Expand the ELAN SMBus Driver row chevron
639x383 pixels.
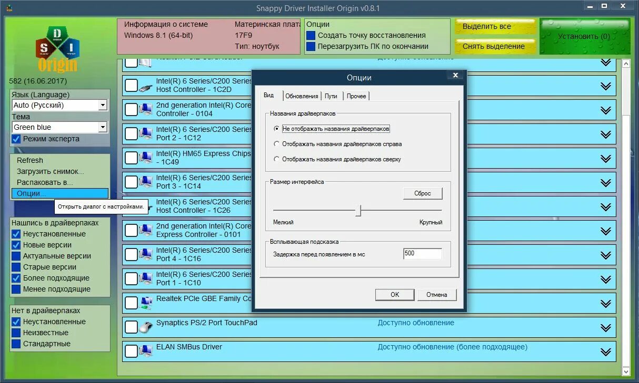tap(606, 352)
